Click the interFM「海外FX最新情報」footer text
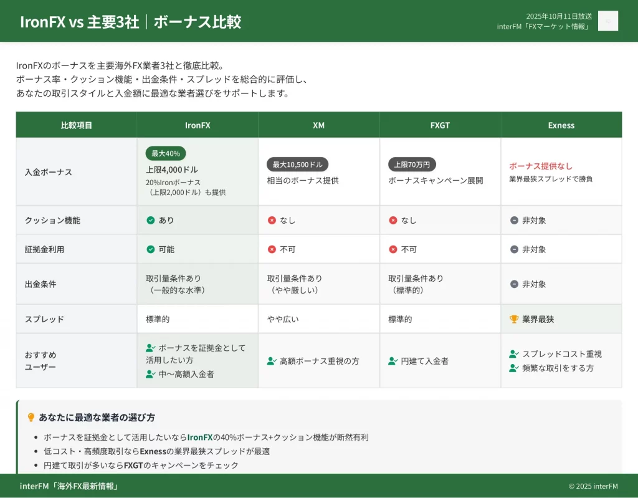This screenshot has height=498, width=638. (x=69, y=486)
